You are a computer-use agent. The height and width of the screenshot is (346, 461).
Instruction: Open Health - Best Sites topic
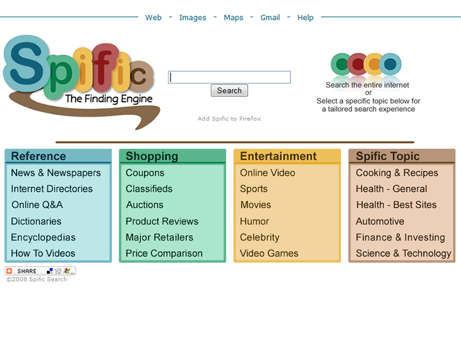396,205
